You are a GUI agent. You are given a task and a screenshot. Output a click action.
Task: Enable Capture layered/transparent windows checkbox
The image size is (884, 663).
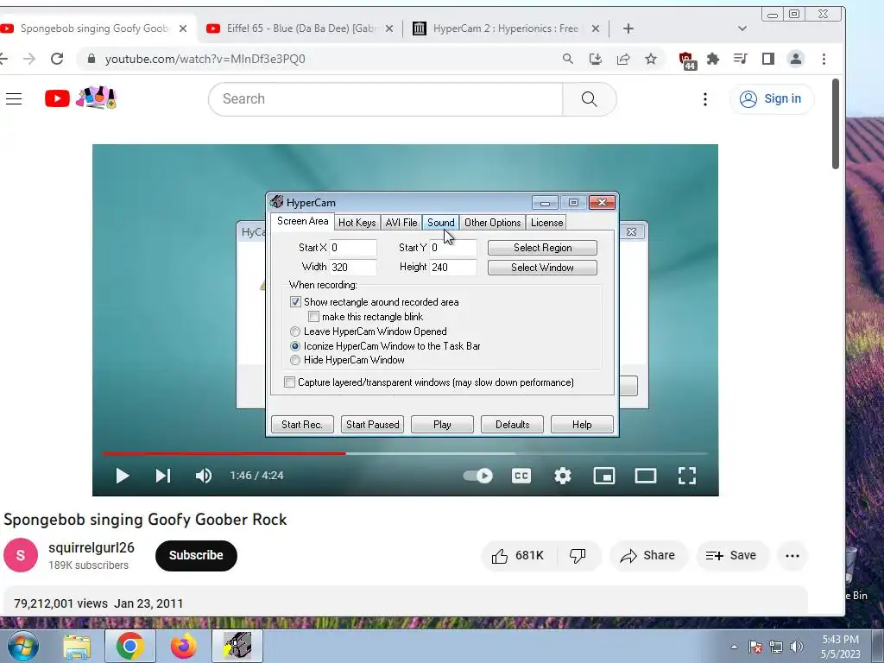pos(290,382)
